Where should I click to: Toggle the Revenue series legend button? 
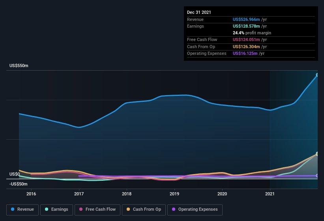(x=22, y=210)
